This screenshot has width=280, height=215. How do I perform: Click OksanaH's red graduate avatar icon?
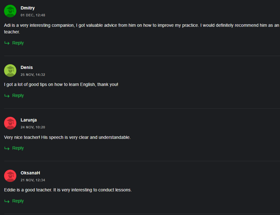pos(10,176)
